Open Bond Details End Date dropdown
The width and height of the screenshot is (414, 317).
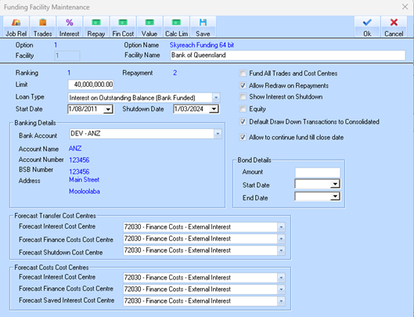(x=335, y=196)
